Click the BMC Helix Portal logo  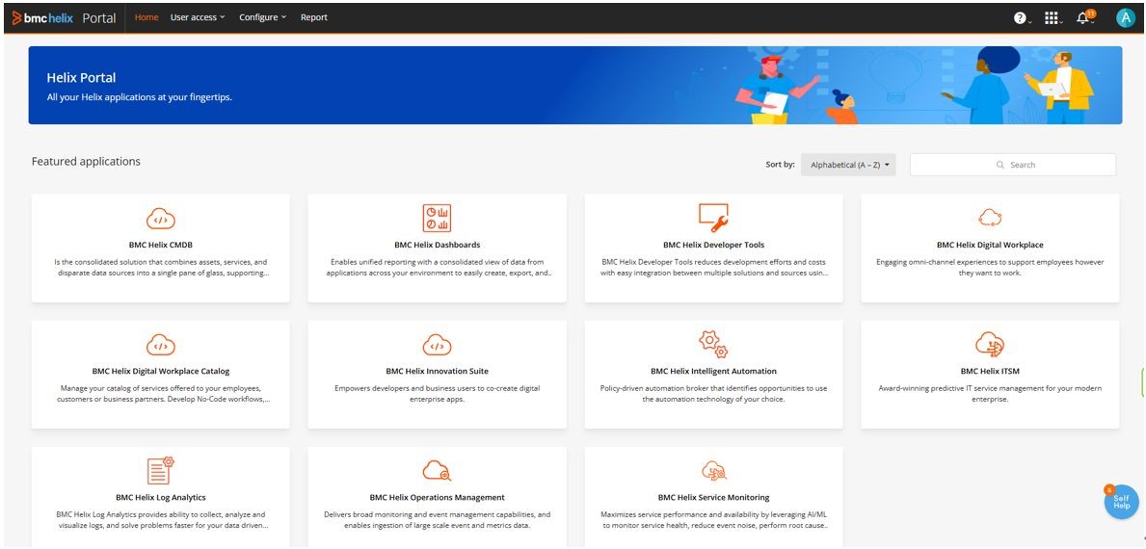65,17
